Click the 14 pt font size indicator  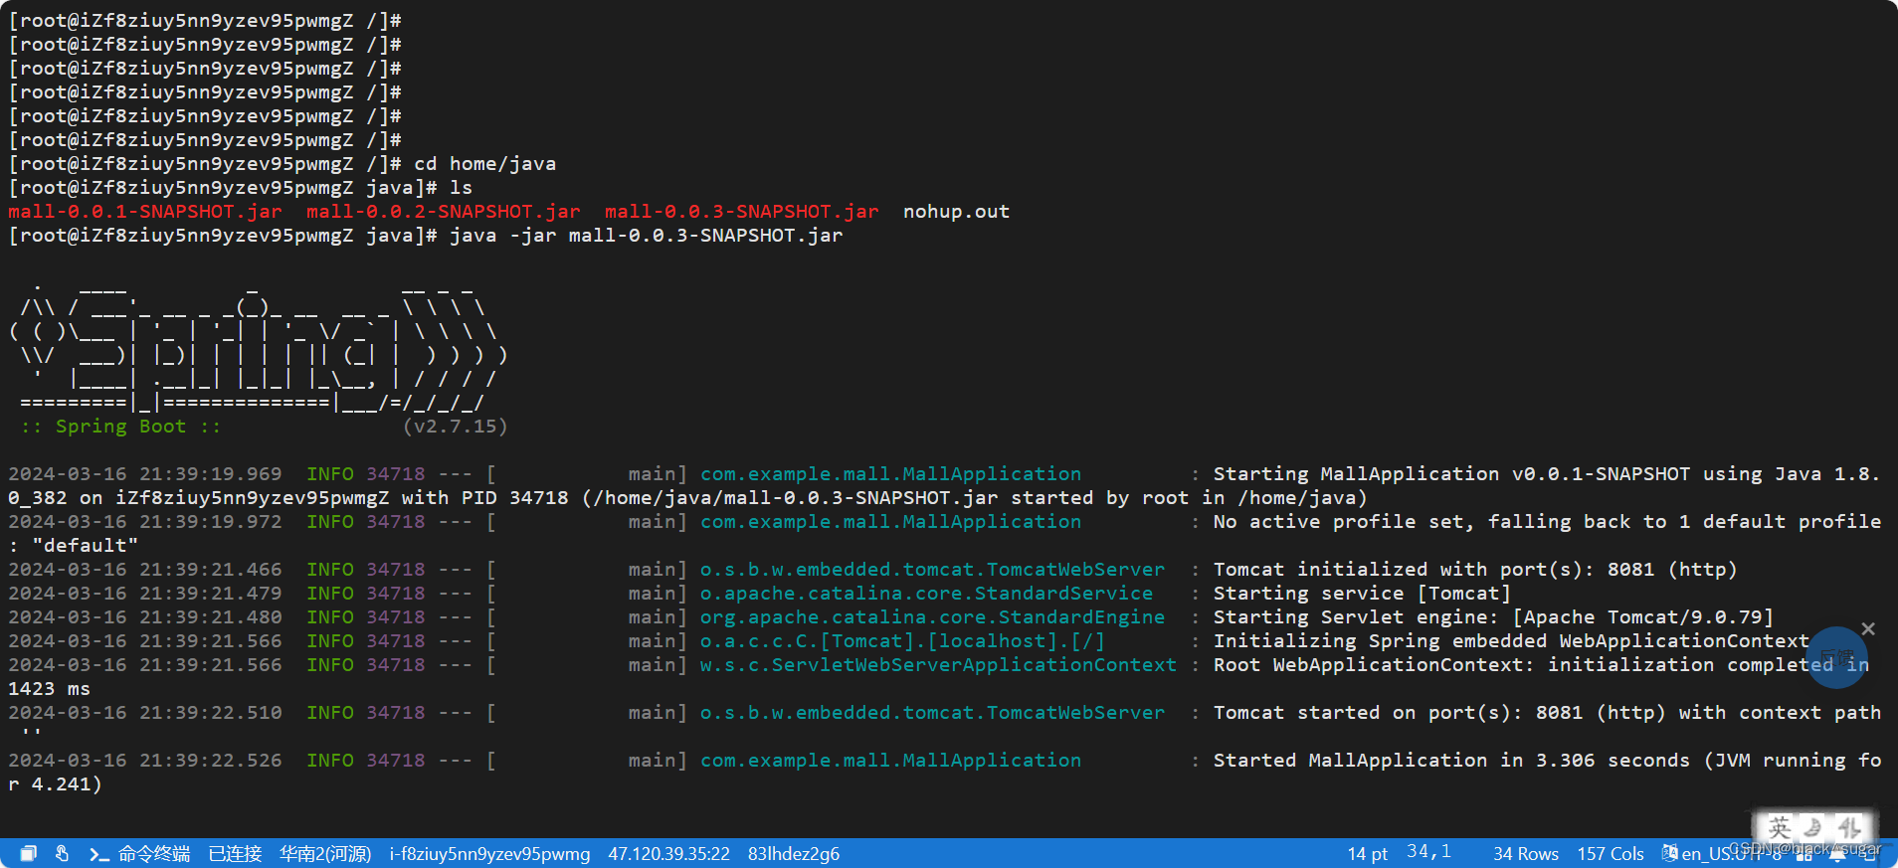click(1367, 854)
